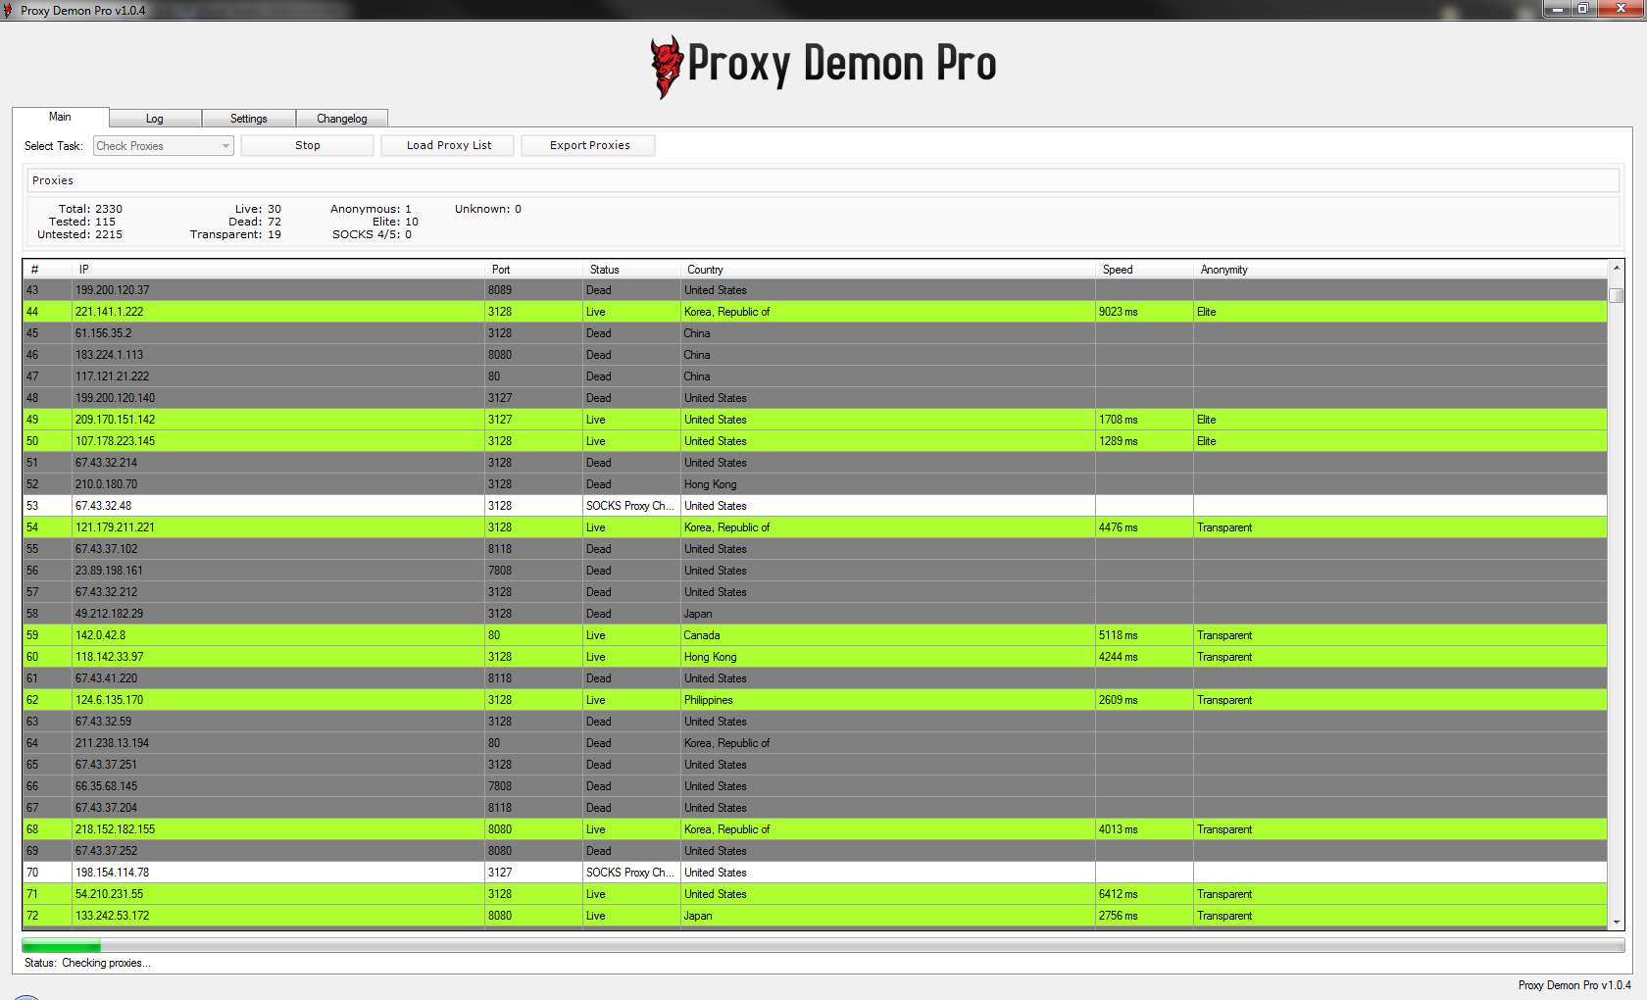Select row with IP 67.43.32.214
Screen dimensions: 1647x1000
[815, 463]
